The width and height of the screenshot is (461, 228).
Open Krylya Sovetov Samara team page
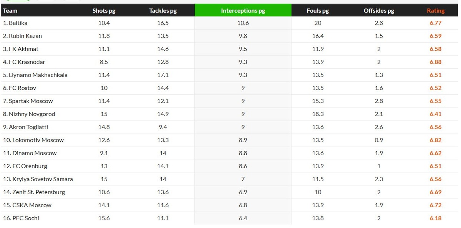click(43, 179)
